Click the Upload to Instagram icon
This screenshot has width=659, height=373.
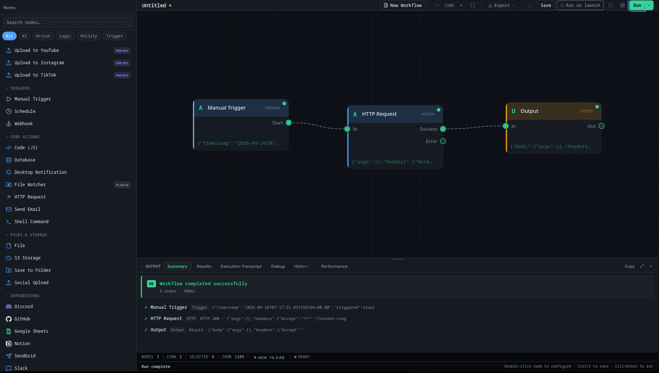tap(8, 63)
